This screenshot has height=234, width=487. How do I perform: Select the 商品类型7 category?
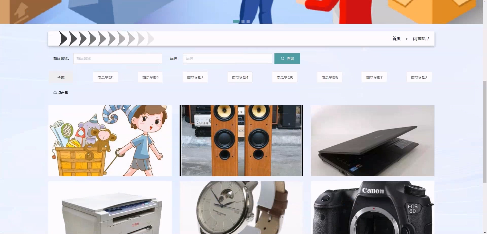[x=374, y=77]
